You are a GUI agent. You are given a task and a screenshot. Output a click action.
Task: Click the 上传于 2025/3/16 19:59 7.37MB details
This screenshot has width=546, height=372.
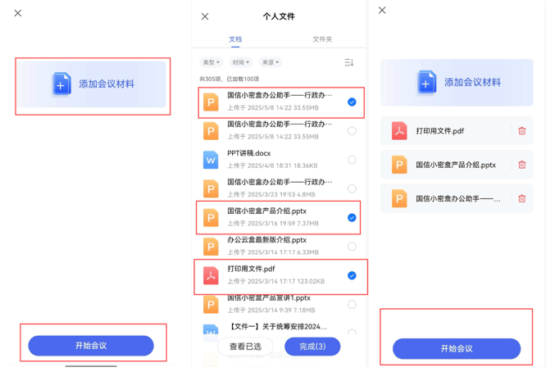pos(273,224)
